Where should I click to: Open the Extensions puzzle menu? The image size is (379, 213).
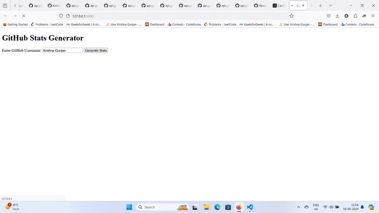pyautogui.click(x=355, y=16)
